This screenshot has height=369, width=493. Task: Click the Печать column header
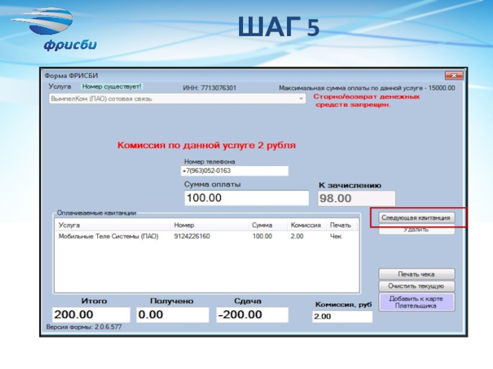pos(341,225)
